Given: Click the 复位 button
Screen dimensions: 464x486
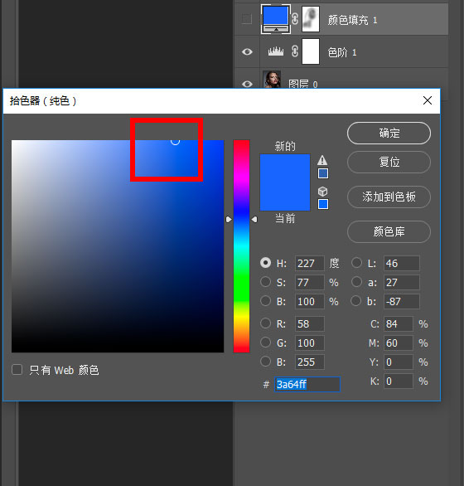Looking at the screenshot, I should click(x=389, y=162).
